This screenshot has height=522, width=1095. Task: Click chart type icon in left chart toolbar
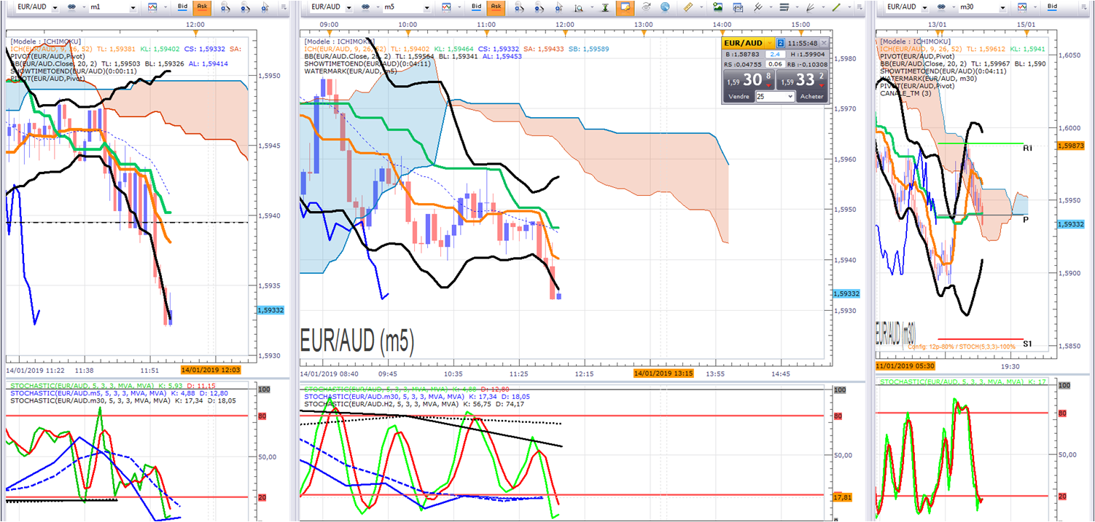(x=152, y=7)
